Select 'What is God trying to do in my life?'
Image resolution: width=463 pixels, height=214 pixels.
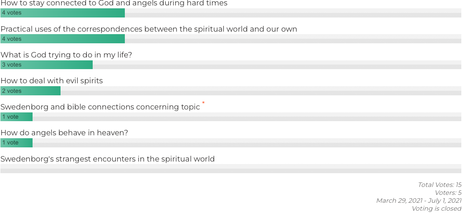tap(66, 55)
